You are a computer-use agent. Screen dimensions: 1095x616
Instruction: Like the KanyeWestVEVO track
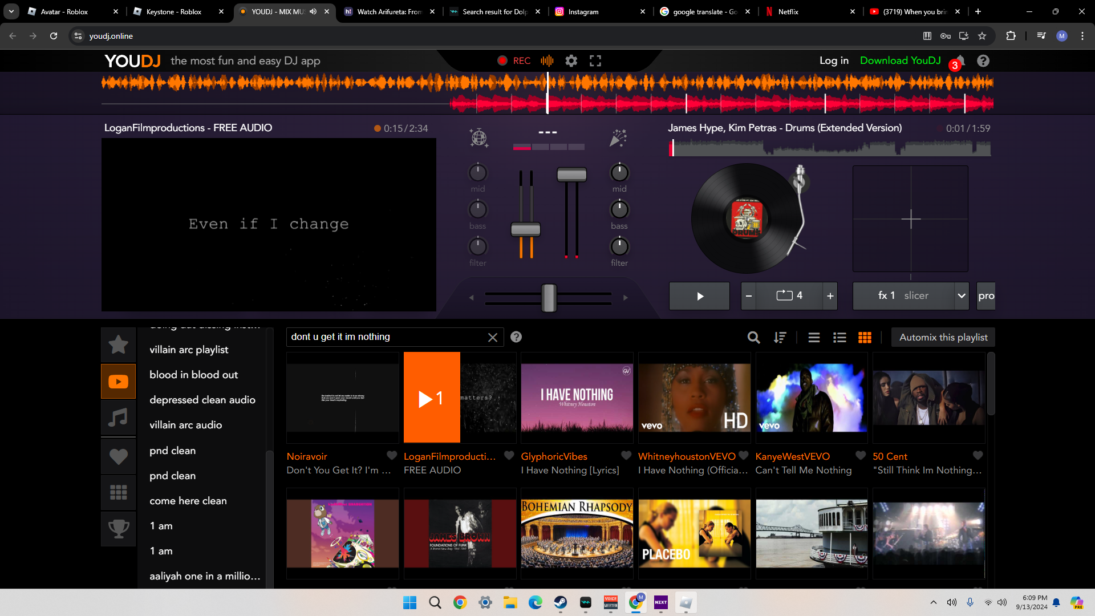click(x=861, y=456)
